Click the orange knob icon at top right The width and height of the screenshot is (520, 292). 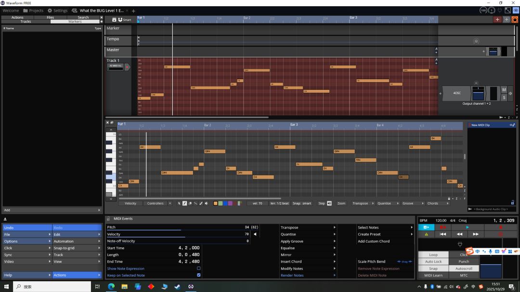tap(515, 19)
